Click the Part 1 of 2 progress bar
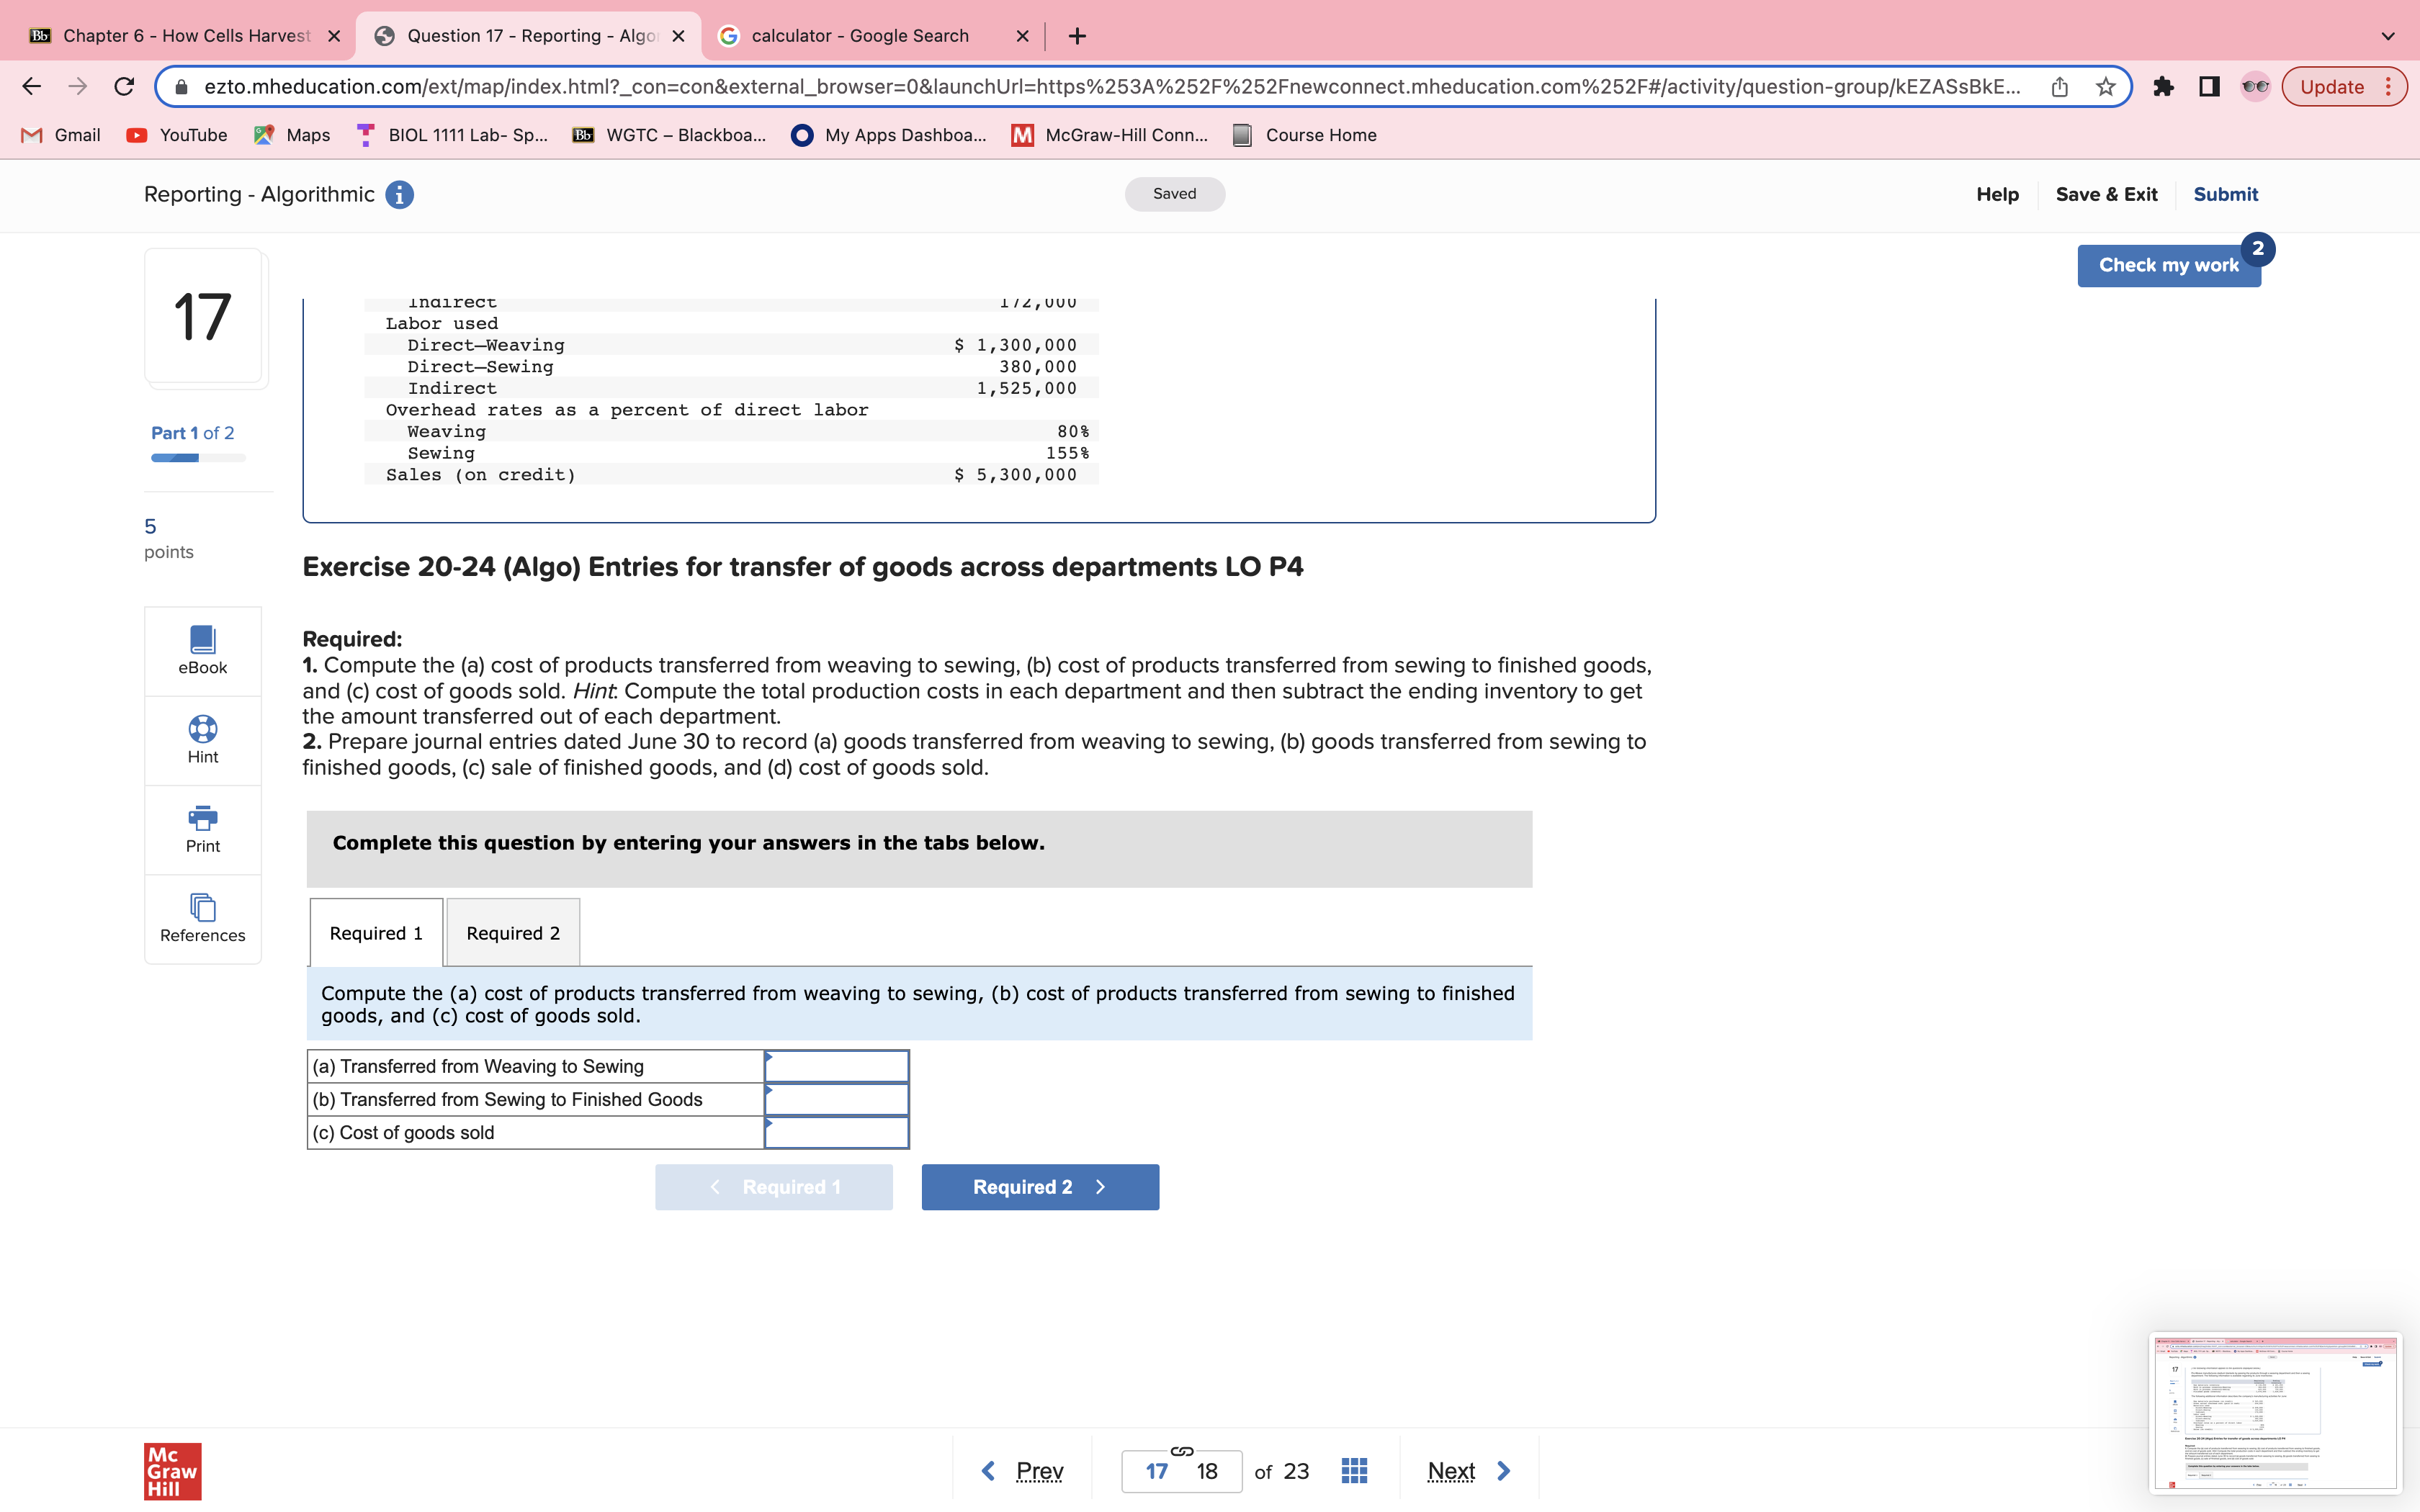Screen dimensions: 2420x1512 click(x=198, y=457)
